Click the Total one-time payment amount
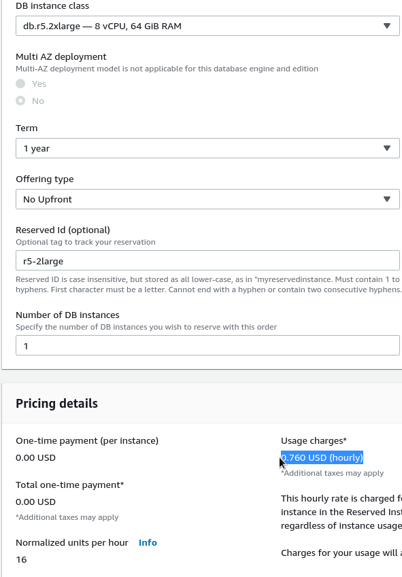Screen dimensions: 402x577 coord(35,502)
